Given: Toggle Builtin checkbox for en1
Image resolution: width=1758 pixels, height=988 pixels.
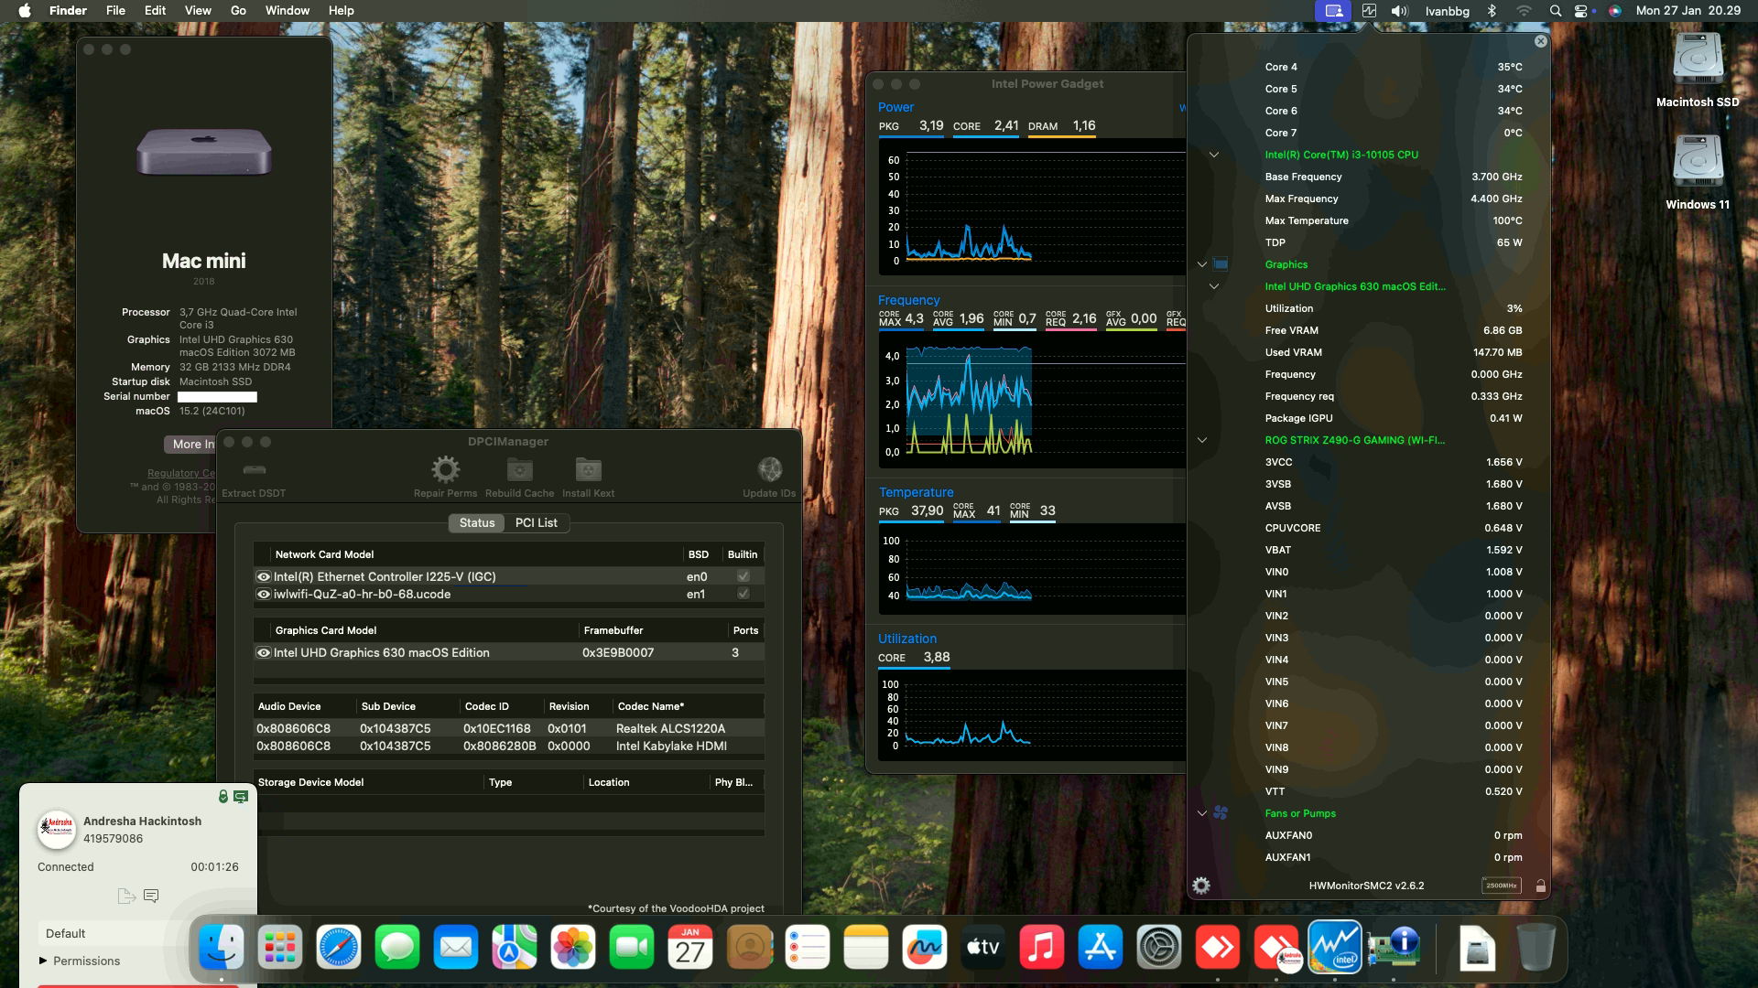Looking at the screenshot, I should (743, 594).
